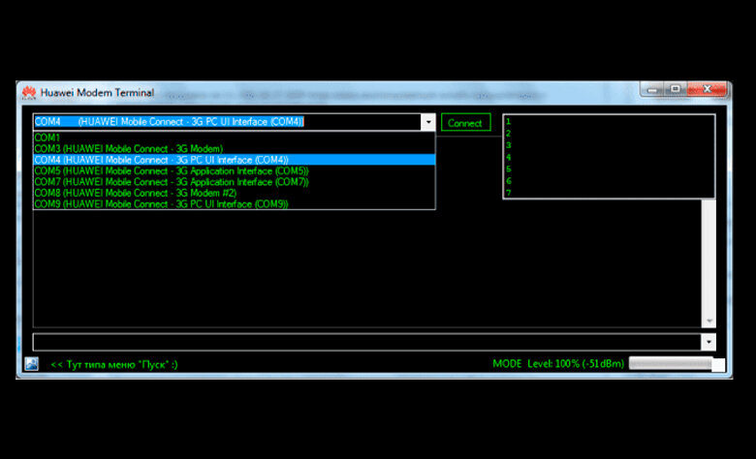This screenshot has height=459, width=756.
Task: Select row 2 in the right list
Action: tap(609, 134)
